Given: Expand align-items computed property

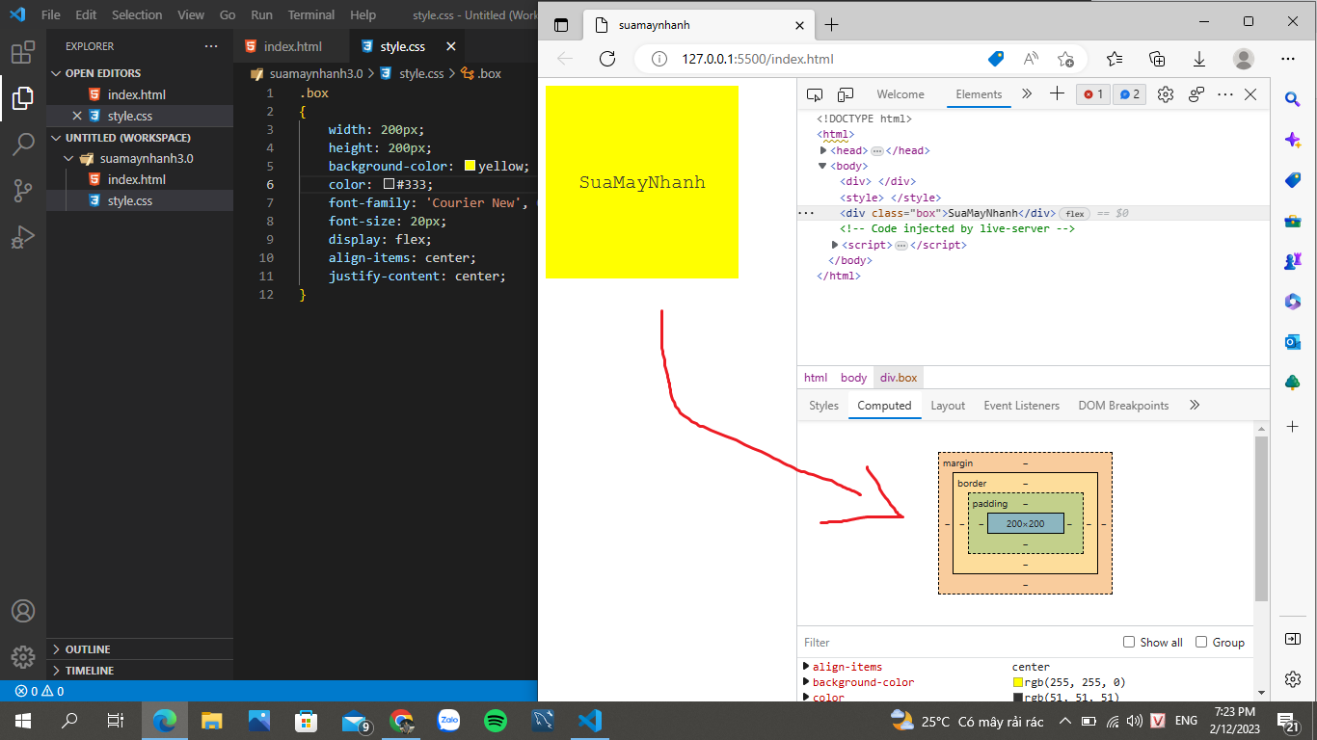Looking at the screenshot, I should coord(806,667).
